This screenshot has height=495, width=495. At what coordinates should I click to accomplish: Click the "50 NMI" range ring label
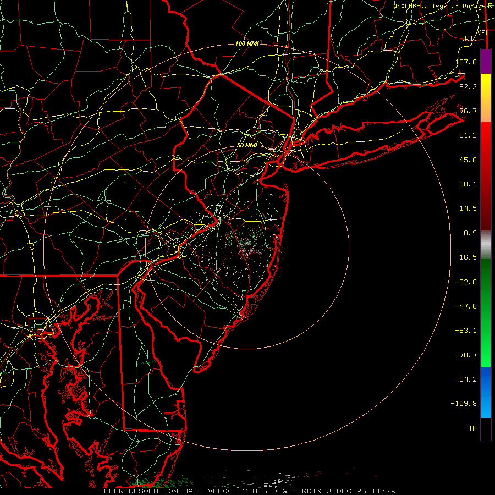click(x=247, y=146)
